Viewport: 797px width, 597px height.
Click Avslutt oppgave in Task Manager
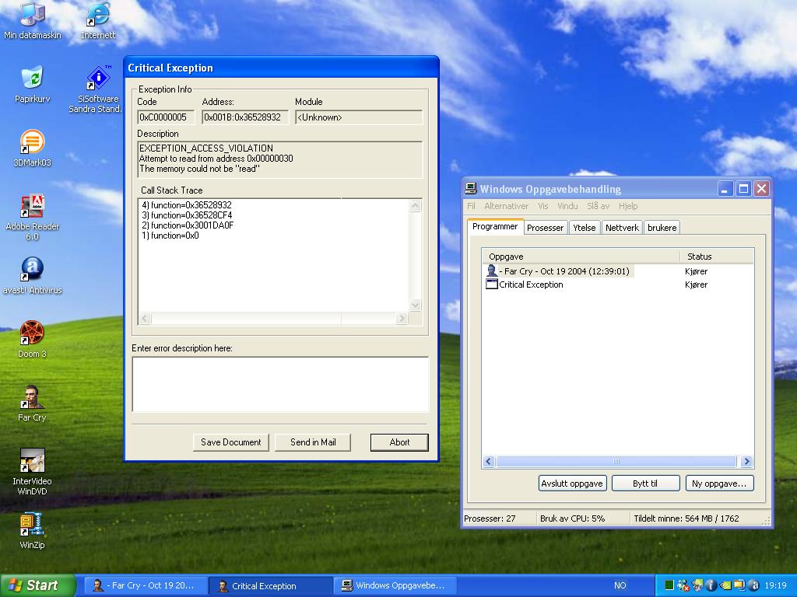[572, 484]
